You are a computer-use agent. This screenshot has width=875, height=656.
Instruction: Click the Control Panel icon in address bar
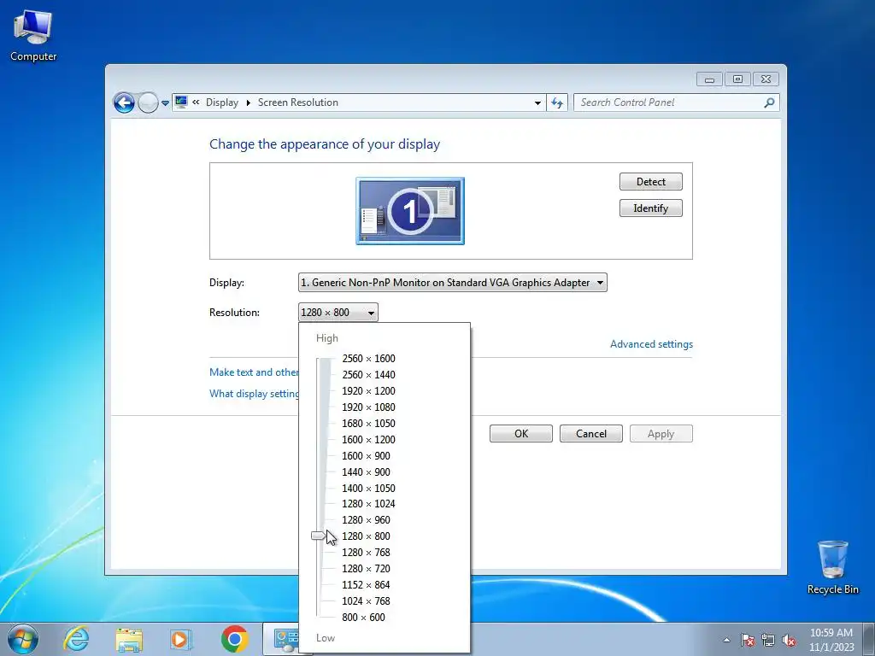click(181, 102)
